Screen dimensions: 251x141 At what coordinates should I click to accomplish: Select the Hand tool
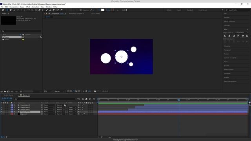click(11, 10)
